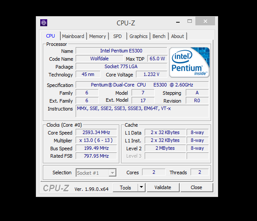
Task: Select the CPU tab
Action: 51,36
